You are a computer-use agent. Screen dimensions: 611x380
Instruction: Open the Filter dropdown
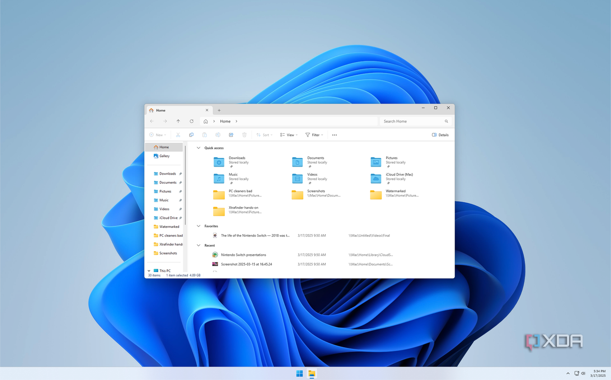tap(315, 135)
